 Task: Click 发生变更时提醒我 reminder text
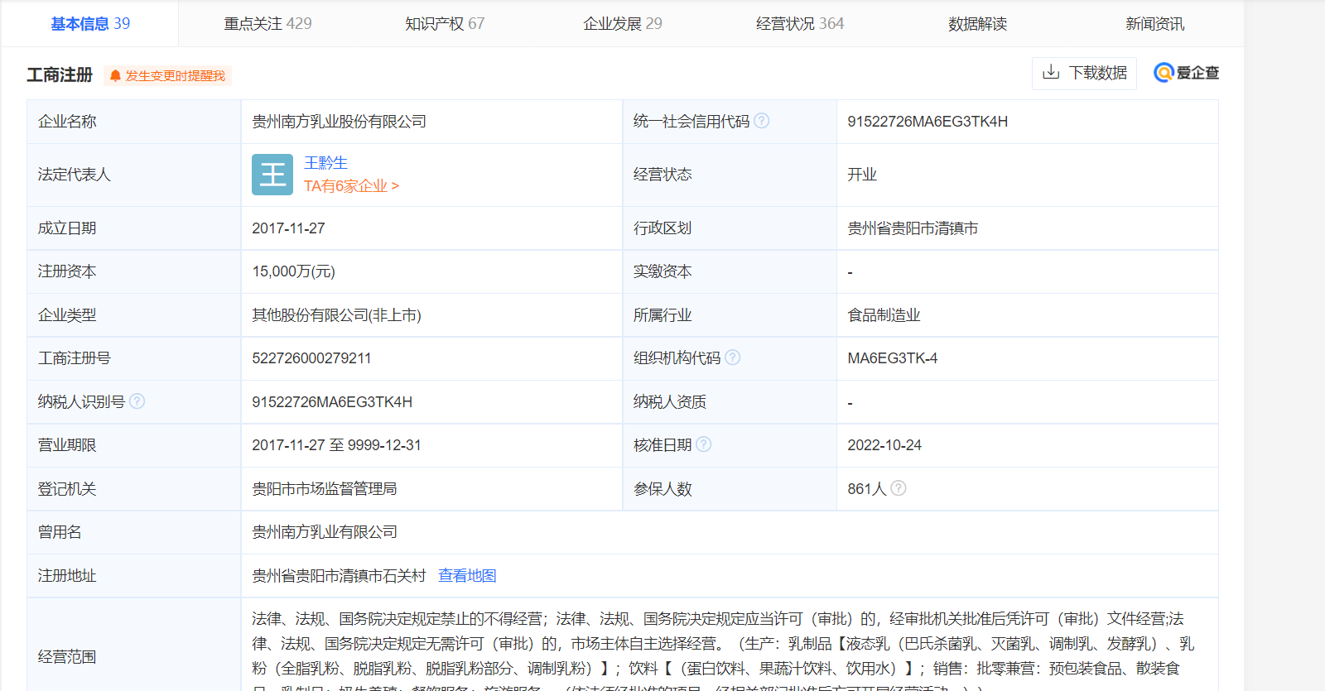pyautogui.click(x=175, y=75)
